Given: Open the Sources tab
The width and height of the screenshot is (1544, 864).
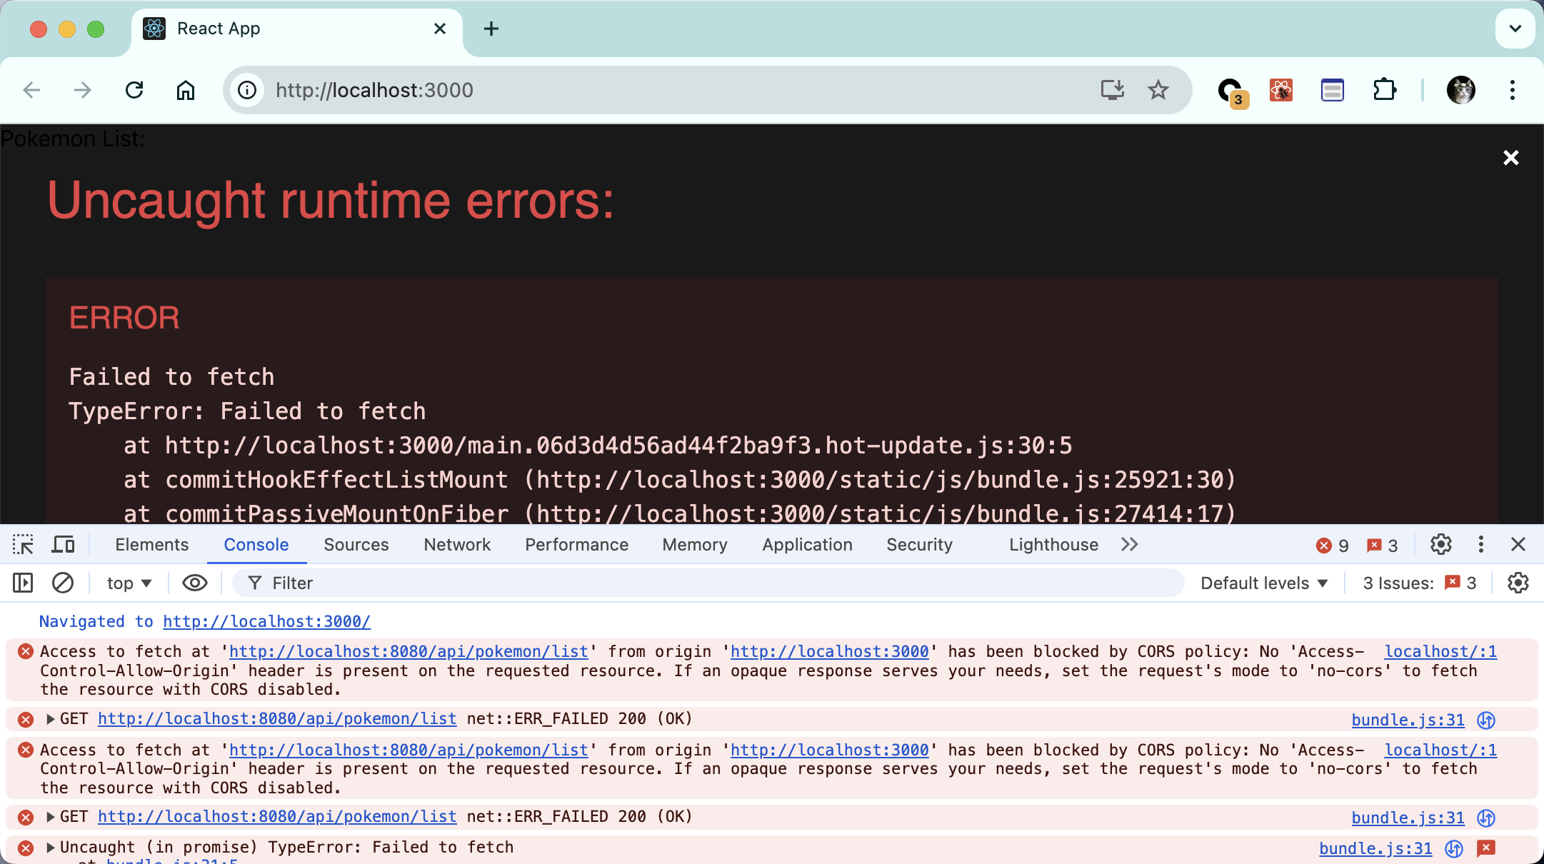Looking at the screenshot, I should (356, 545).
